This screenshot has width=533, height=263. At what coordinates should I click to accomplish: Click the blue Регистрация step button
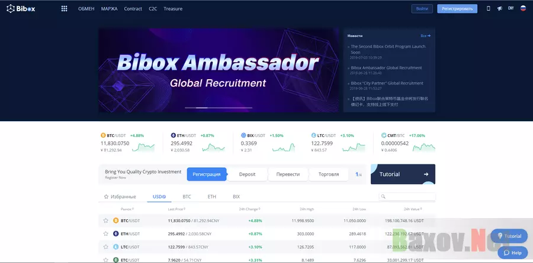pyautogui.click(x=207, y=174)
